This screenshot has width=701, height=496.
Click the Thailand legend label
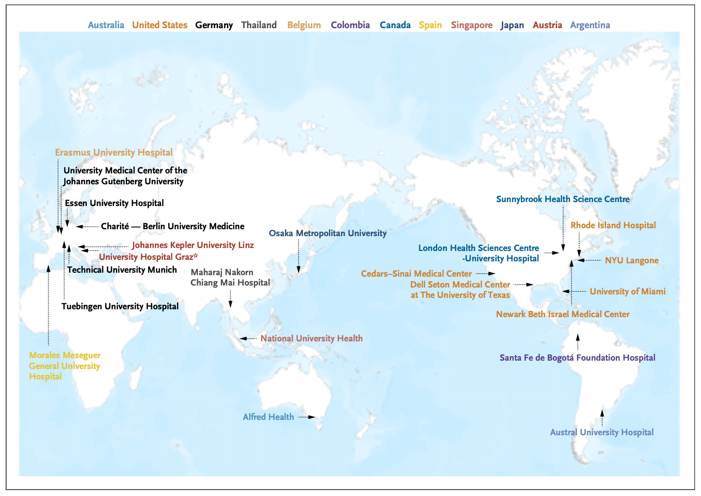click(x=259, y=25)
